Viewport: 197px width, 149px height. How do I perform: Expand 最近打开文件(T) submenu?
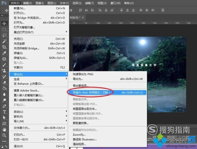coord(39,32)
